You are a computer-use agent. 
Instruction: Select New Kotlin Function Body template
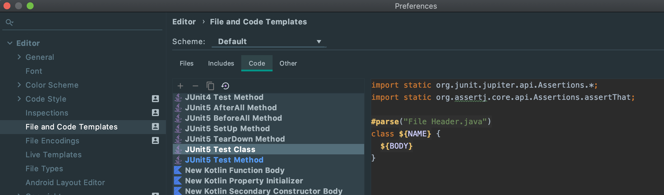click(x=235, y=170)
